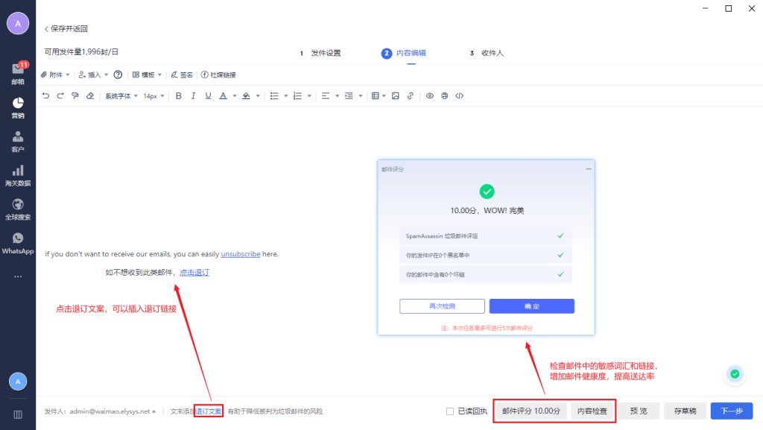Open the 系统字体 font dropdown
The width and height of the screenshot is (763, 430).
click(x=121, y=96)
